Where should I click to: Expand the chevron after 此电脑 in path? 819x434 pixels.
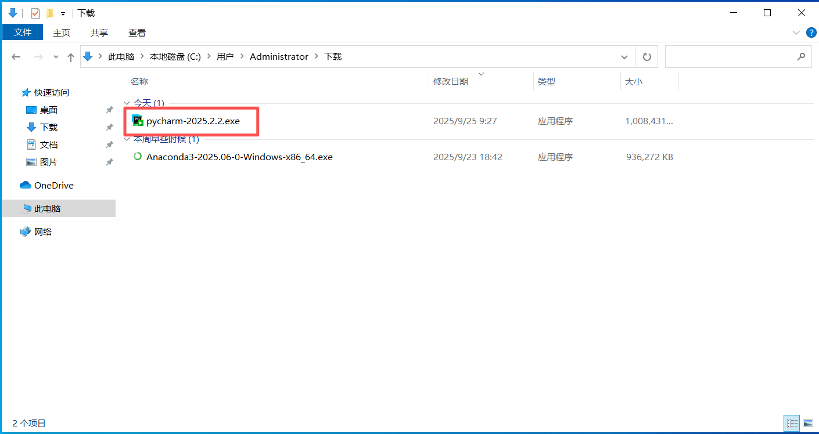142,57
